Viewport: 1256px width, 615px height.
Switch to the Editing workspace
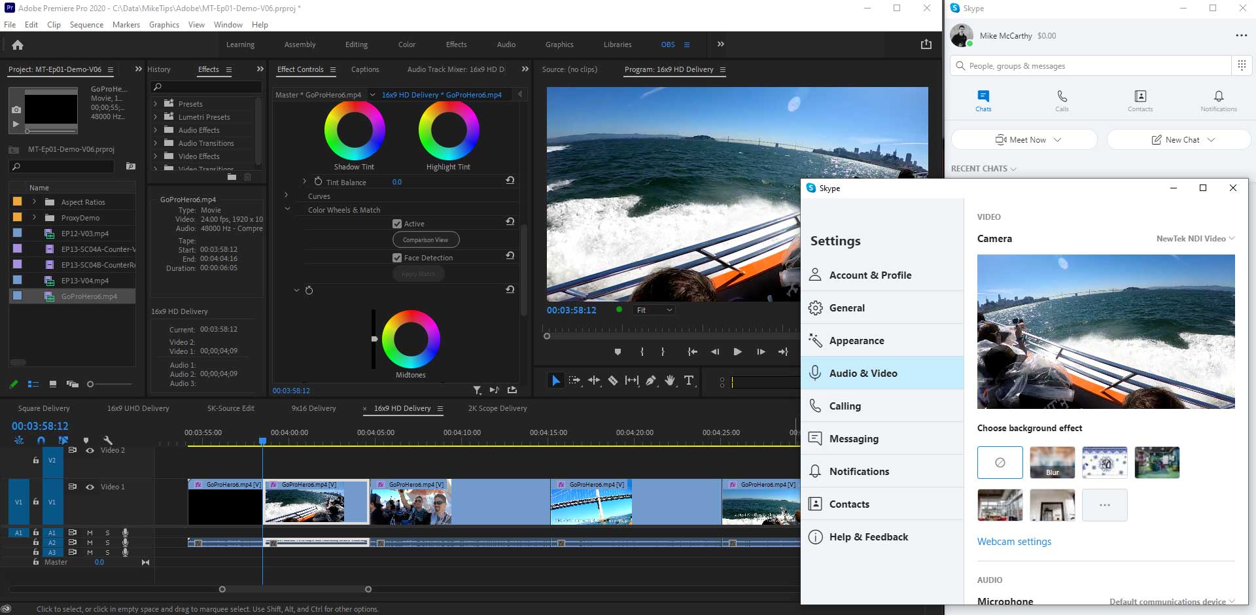(357, 44)
